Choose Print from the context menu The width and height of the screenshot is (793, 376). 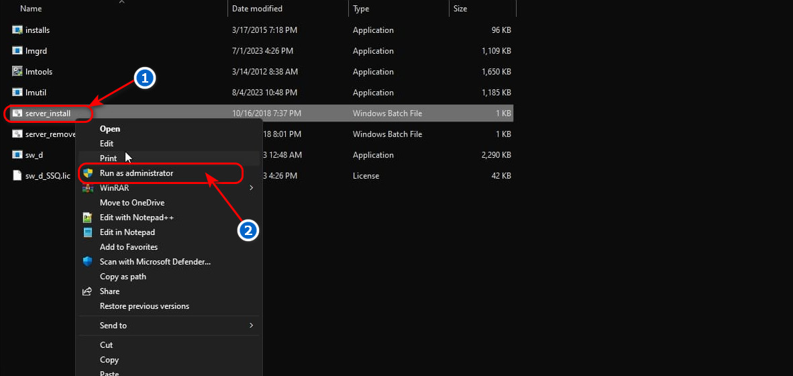(x=108, y=158)
